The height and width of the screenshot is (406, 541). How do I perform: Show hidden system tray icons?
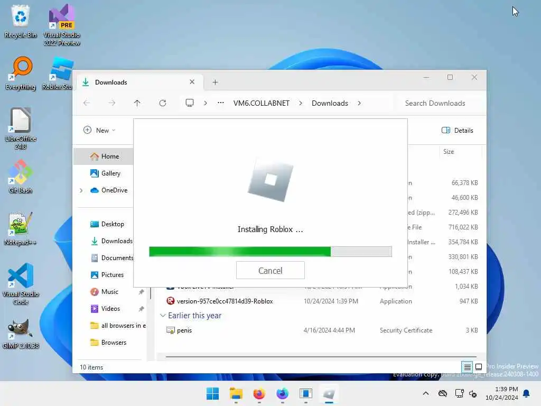[426, 393]
